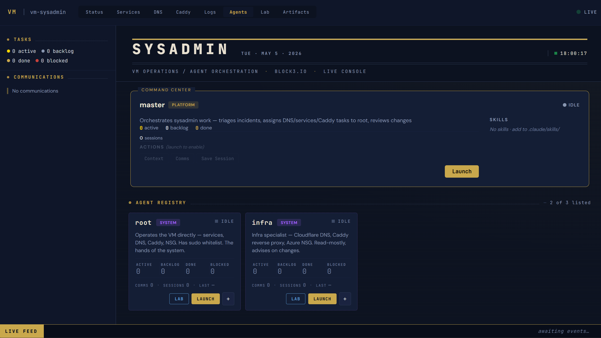Click the '2 of 3 listed' counter
Viewport: 601px width, 338px height.
pos(570,203)
